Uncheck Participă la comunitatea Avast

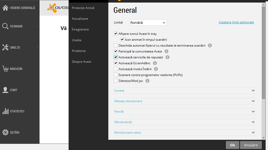click(116, 51)
